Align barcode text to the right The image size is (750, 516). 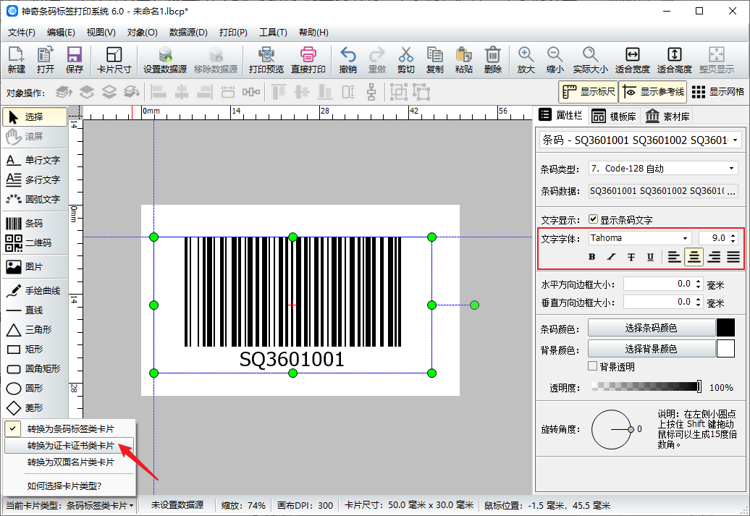pos(714,257)
